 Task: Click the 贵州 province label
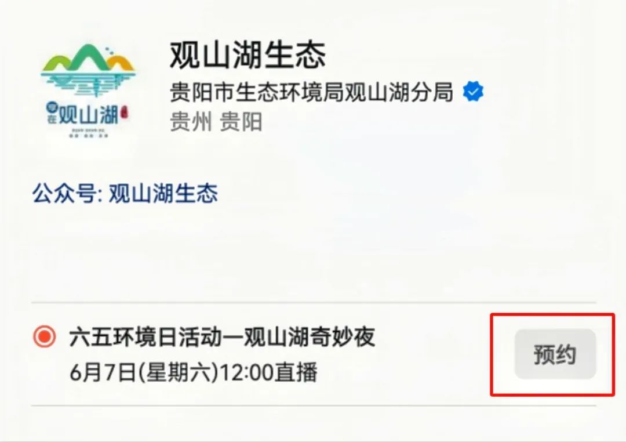point(191,122)
